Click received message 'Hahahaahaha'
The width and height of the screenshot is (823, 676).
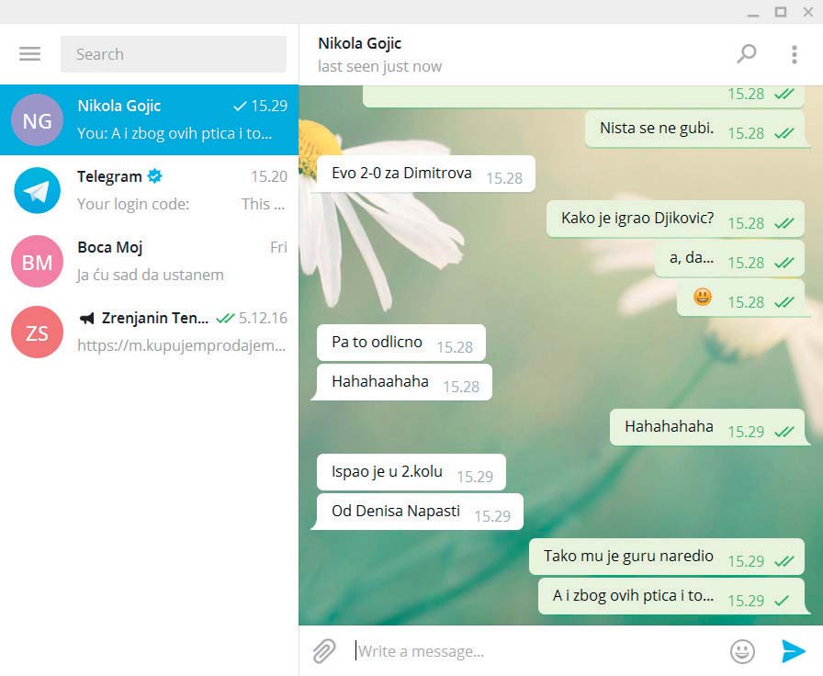405,382
